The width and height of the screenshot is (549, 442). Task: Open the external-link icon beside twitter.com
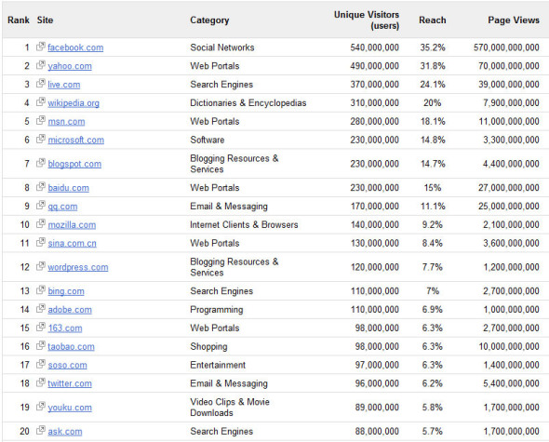tap(41, 382)
